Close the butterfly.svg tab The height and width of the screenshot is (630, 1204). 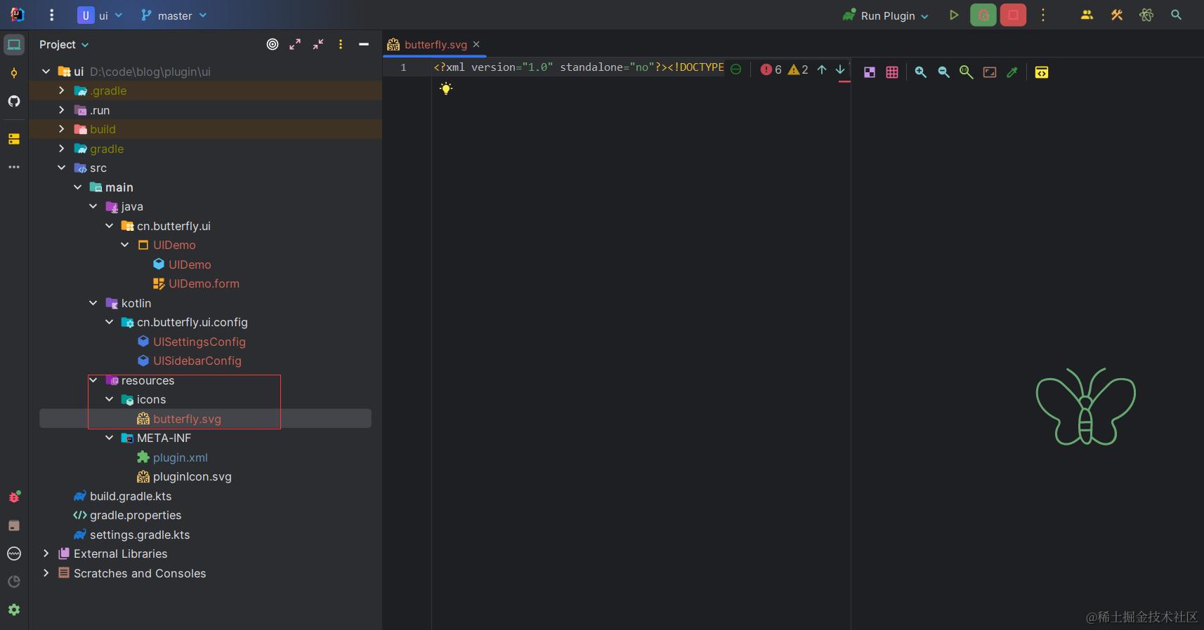(476, 44)
